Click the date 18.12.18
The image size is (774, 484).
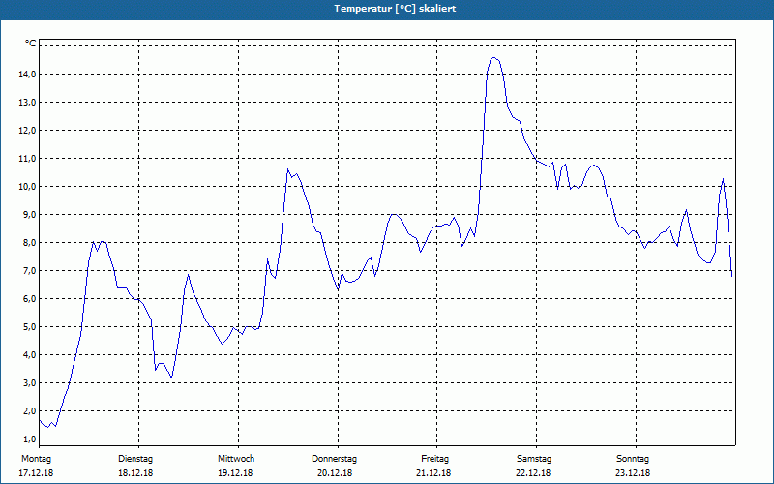(x=135, y=473)
